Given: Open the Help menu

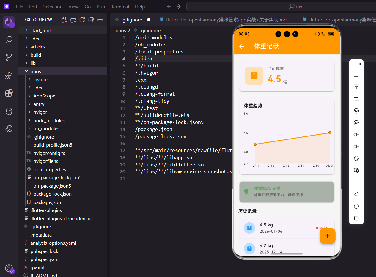Looking at the screenshot, I should click(140, 7).
